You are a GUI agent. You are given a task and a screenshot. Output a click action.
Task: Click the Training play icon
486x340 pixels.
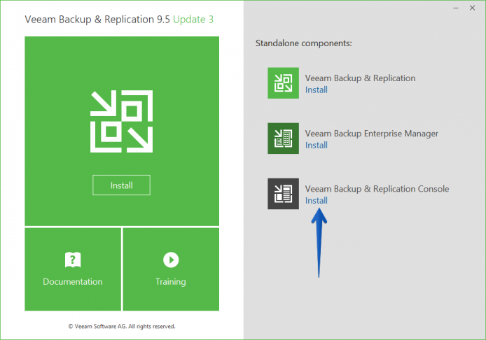tap(171, 260)
